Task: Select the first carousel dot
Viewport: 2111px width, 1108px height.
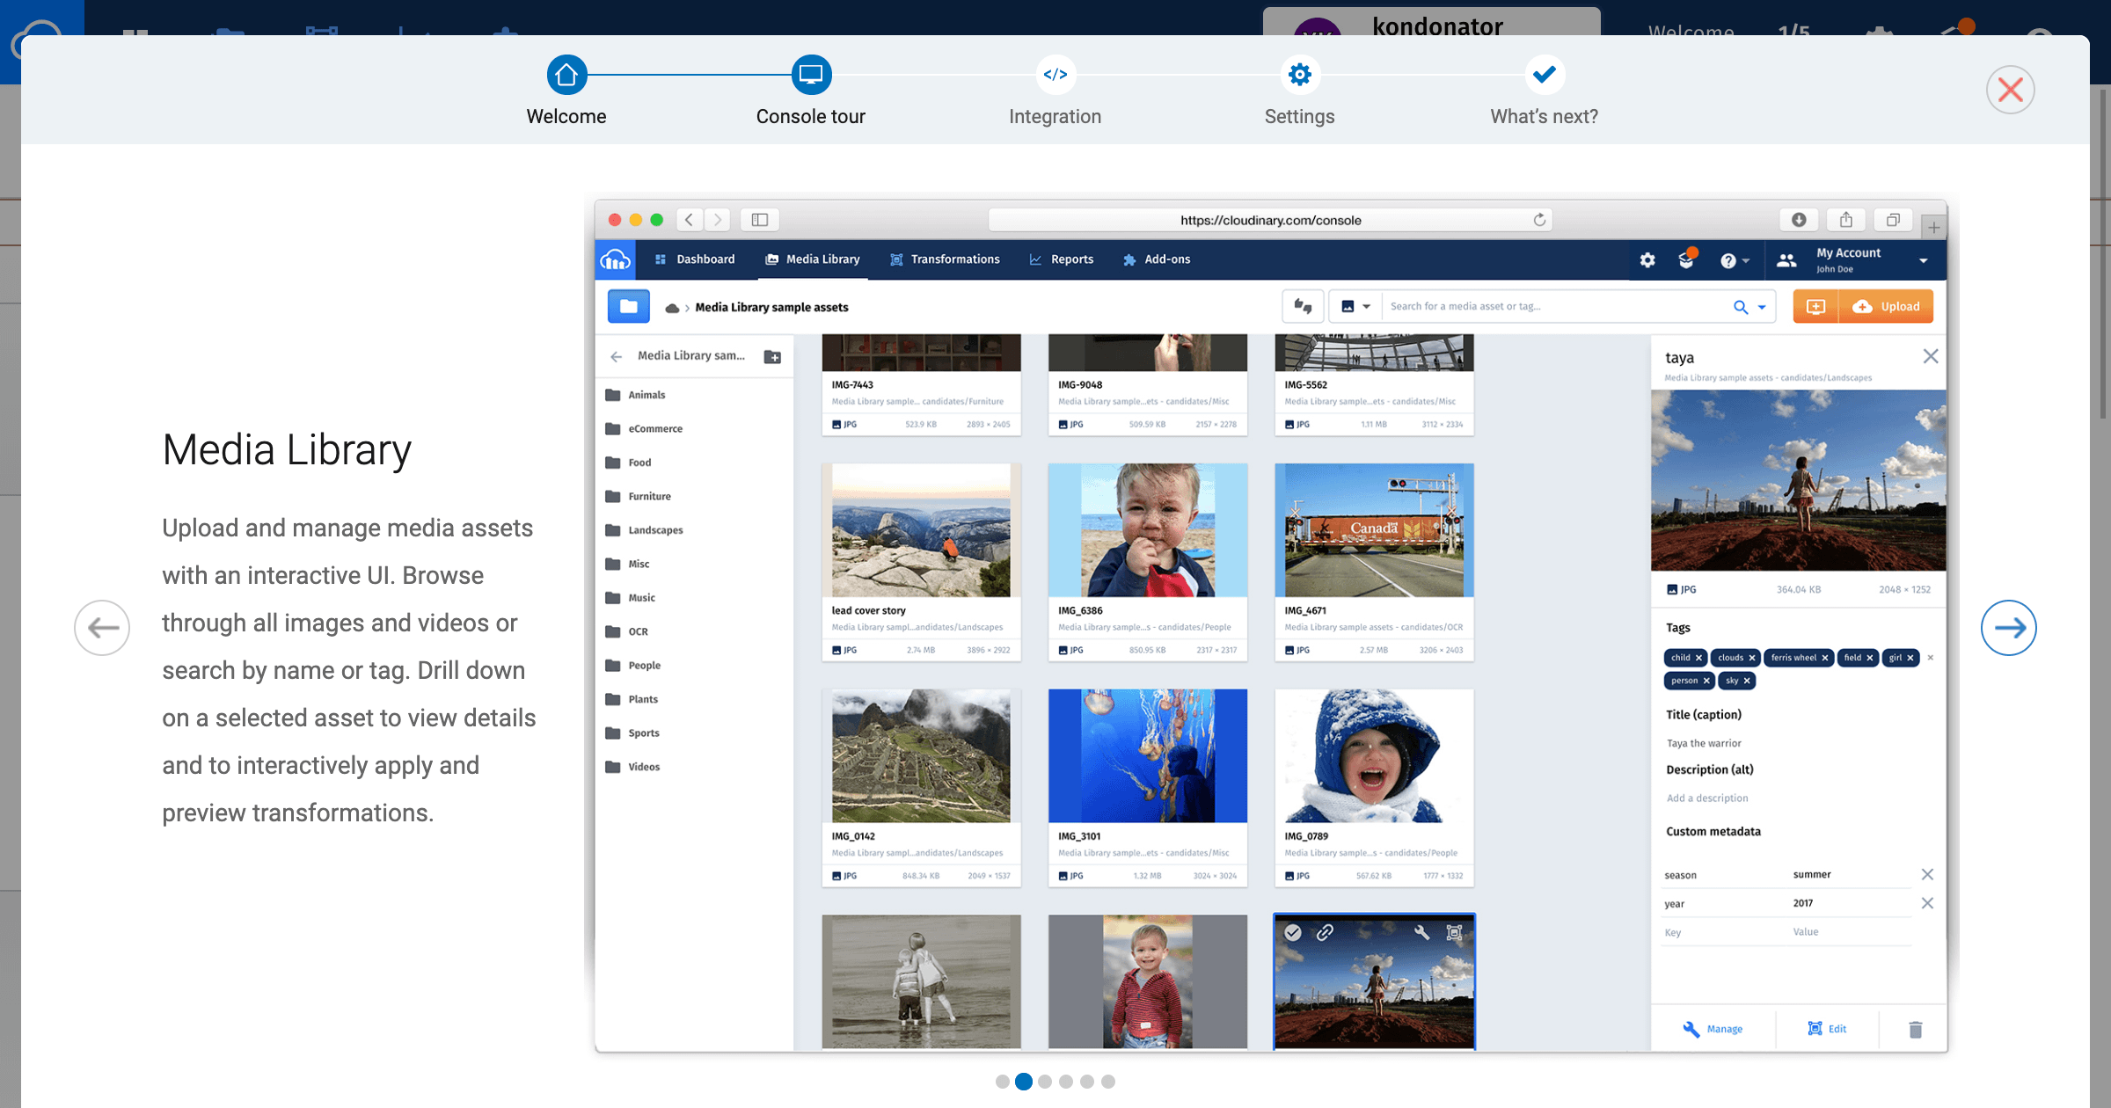Action: pyautogui.click(x=1002, y=1082)
